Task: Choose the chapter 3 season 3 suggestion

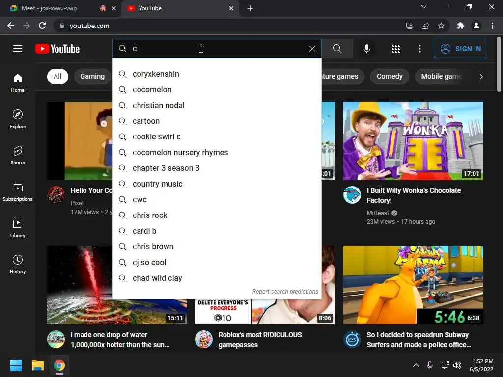Action: pyautogui.click(x=217, y=168)
